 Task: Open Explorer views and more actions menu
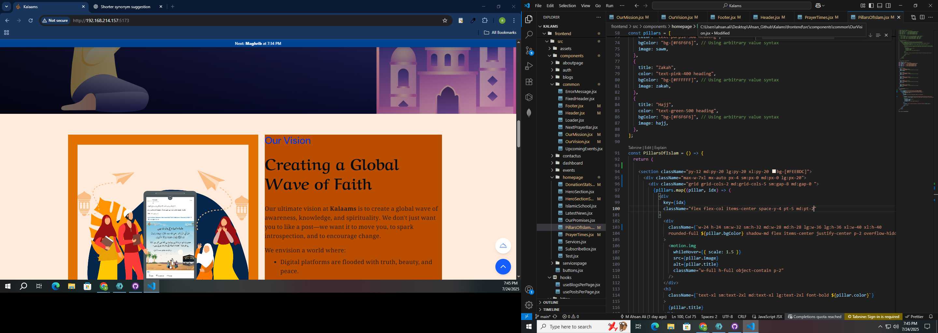click(x=598, y=17)
